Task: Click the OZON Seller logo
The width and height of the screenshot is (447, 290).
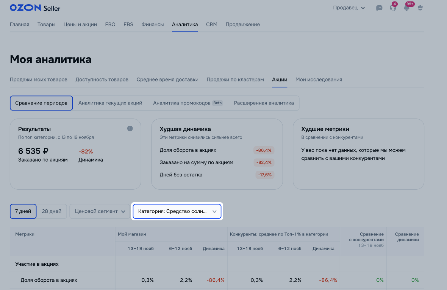Action: point(35,8)
